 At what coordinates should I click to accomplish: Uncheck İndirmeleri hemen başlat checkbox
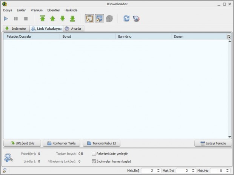point(94,161)
